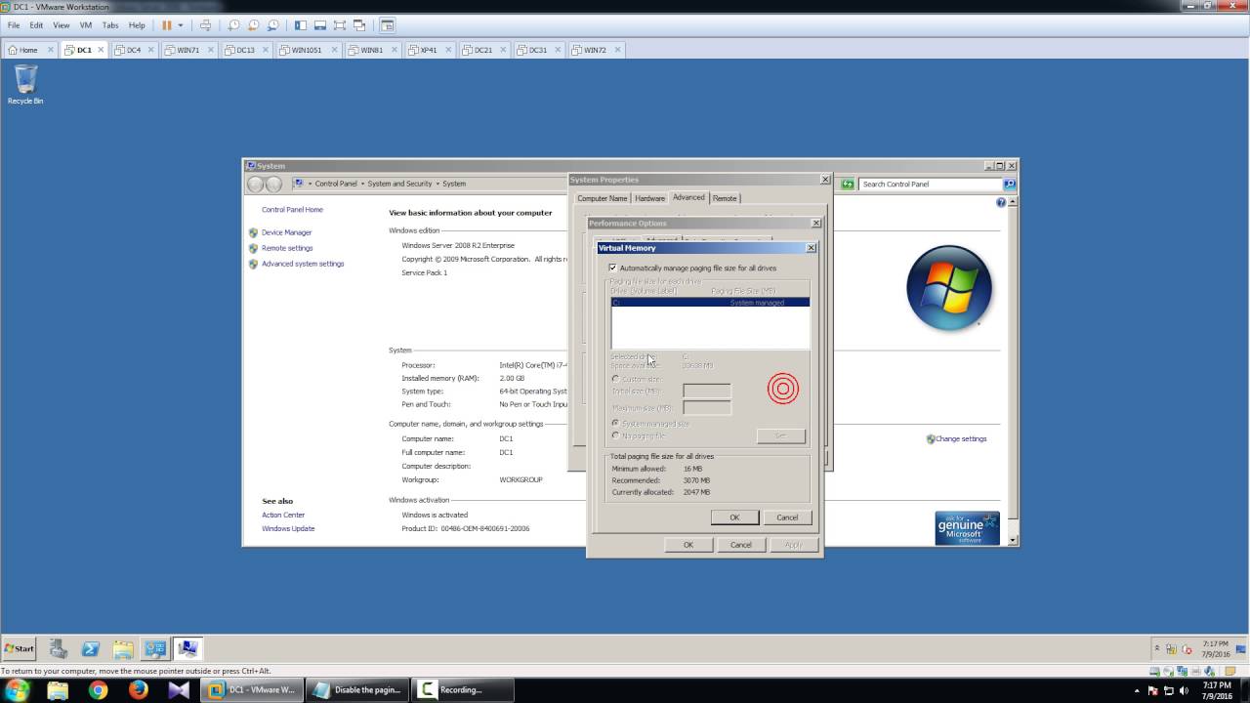
Task: Click Cancel in the Performance Options dialog
Action: [741, 545]
